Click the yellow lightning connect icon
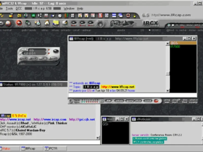The height and width of the screenshot is (152, 203). click(x=2, y=15)
